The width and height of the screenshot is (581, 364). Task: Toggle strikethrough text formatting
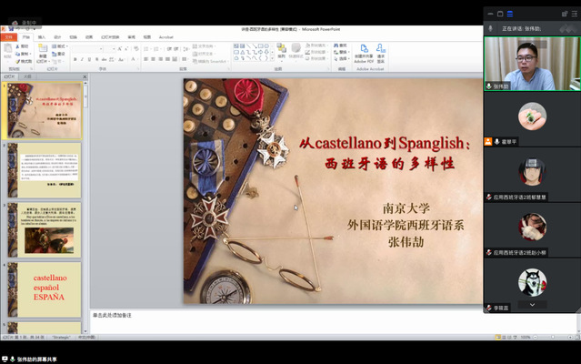coord(105,59)
